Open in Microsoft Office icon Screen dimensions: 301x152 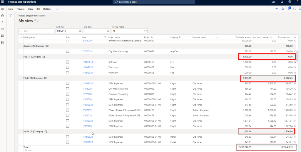[282, 9]
